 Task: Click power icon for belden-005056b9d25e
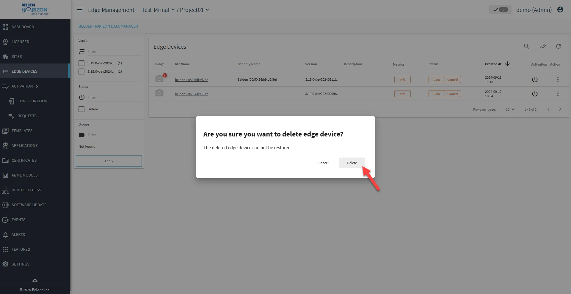535,80
